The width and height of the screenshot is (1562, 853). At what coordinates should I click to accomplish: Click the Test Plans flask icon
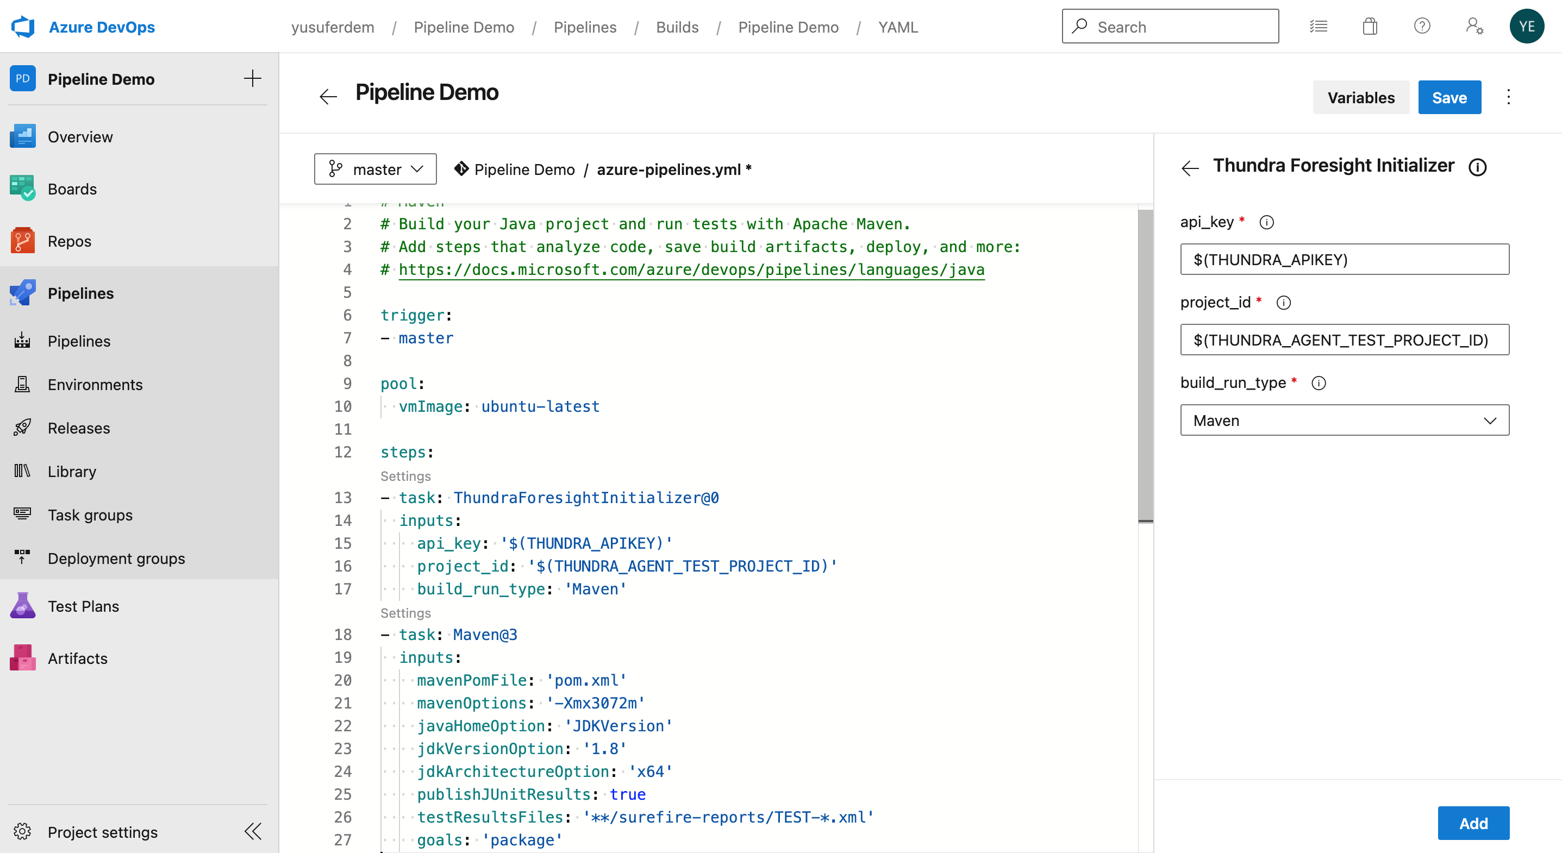tap(22, 606)
